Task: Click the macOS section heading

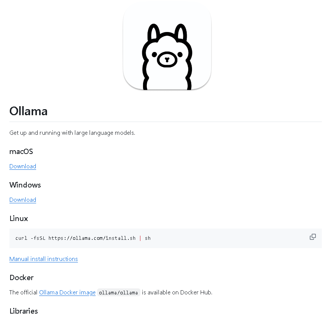Action: (x=21, y=151)
